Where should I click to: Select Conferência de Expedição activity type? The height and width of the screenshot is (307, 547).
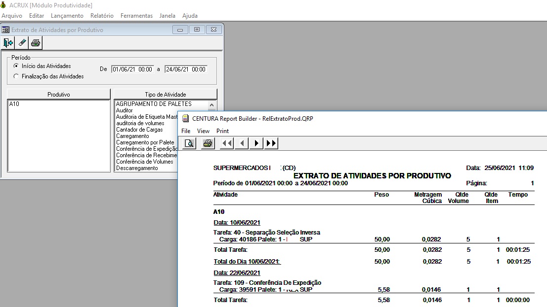(147, 149)
